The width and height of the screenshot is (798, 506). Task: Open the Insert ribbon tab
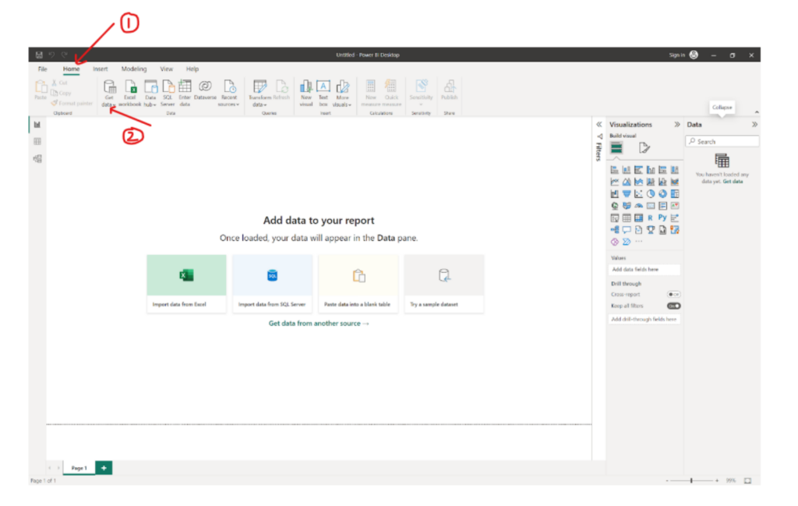100,69
